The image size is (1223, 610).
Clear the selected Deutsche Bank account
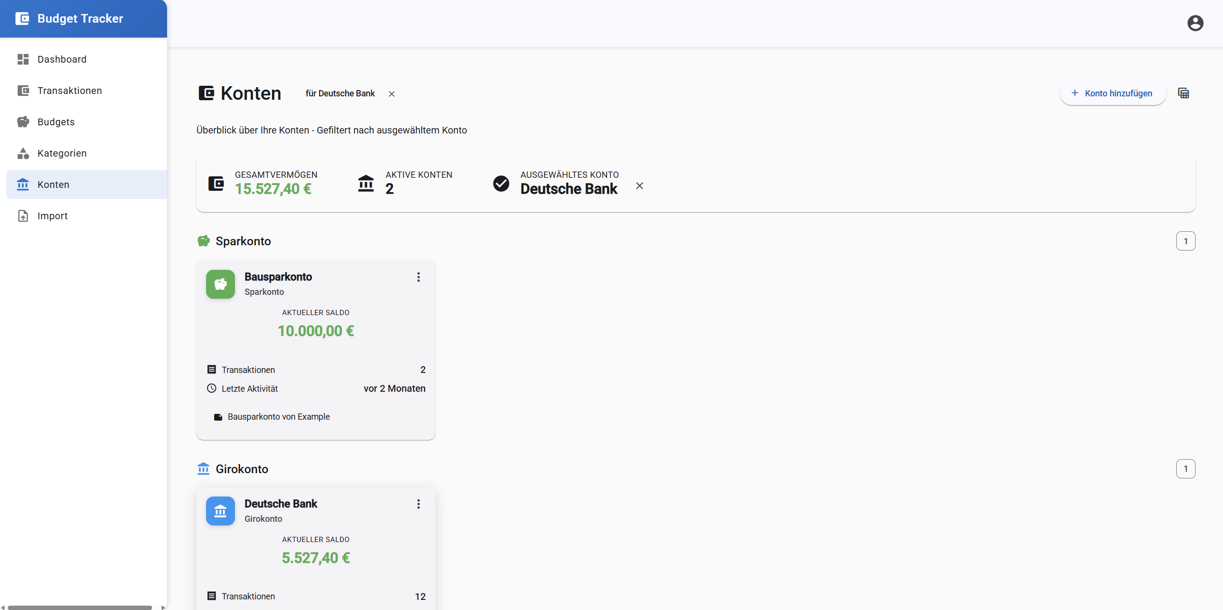pos(639,186)
